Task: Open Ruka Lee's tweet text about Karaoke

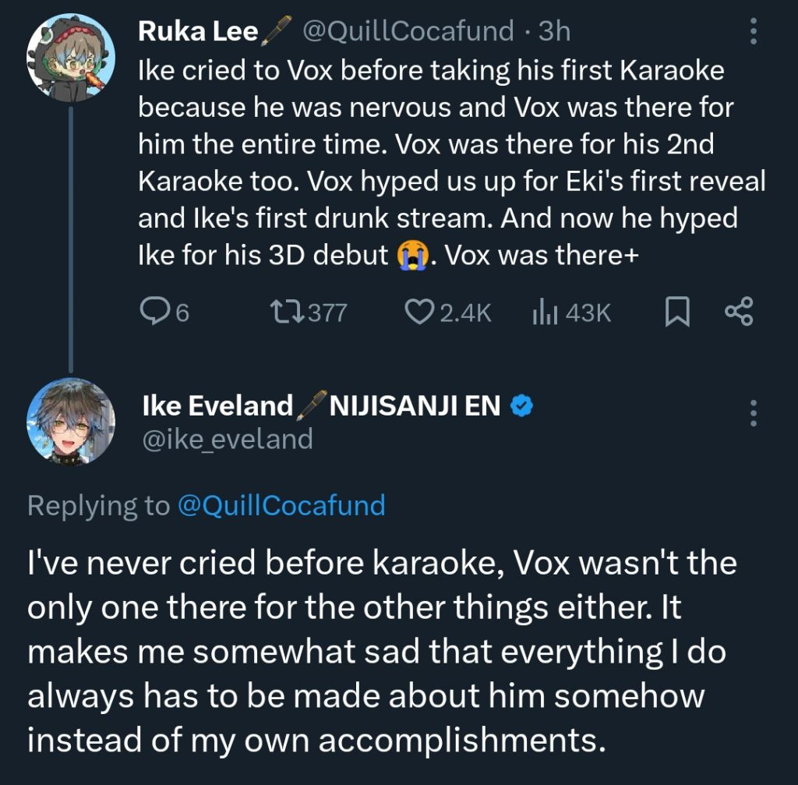Action: [436, 144]
